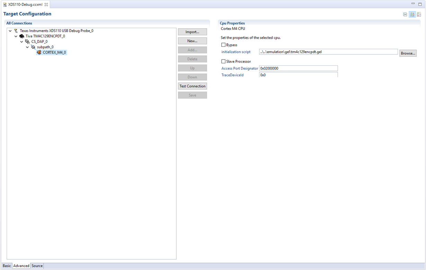This screenshot has width=426, height=270.
Task: Click the disabled Add... button
Action: 192,50
